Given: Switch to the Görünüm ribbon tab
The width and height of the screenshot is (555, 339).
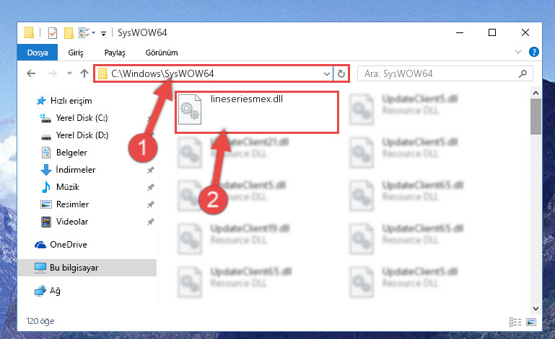Looking at the screenshot, I should (x=162, y=53).
